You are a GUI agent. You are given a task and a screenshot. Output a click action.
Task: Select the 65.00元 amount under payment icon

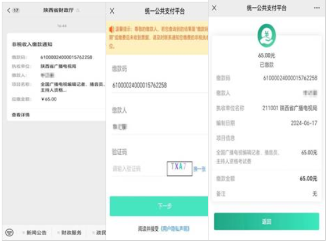[x=266, y=55]
